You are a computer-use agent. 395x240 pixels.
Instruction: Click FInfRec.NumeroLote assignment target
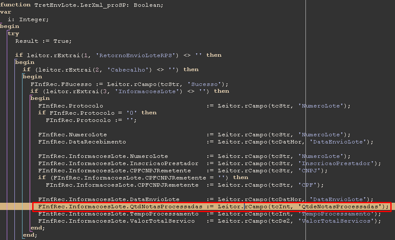coord(73,135)
